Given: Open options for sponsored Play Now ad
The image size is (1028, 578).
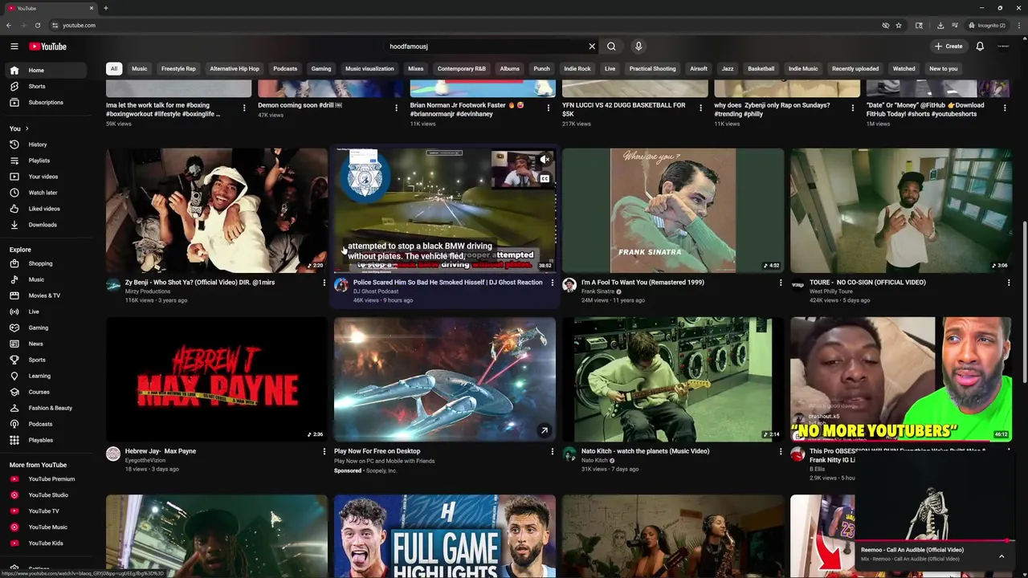Looking at the screenshot, I should point(553,451).
